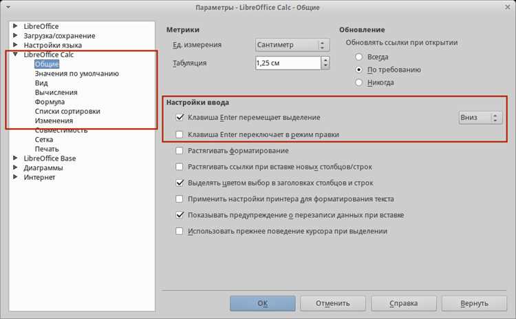
Task: Toggle Выделять цветом выбор в заголовках
Action: [180, 183]
